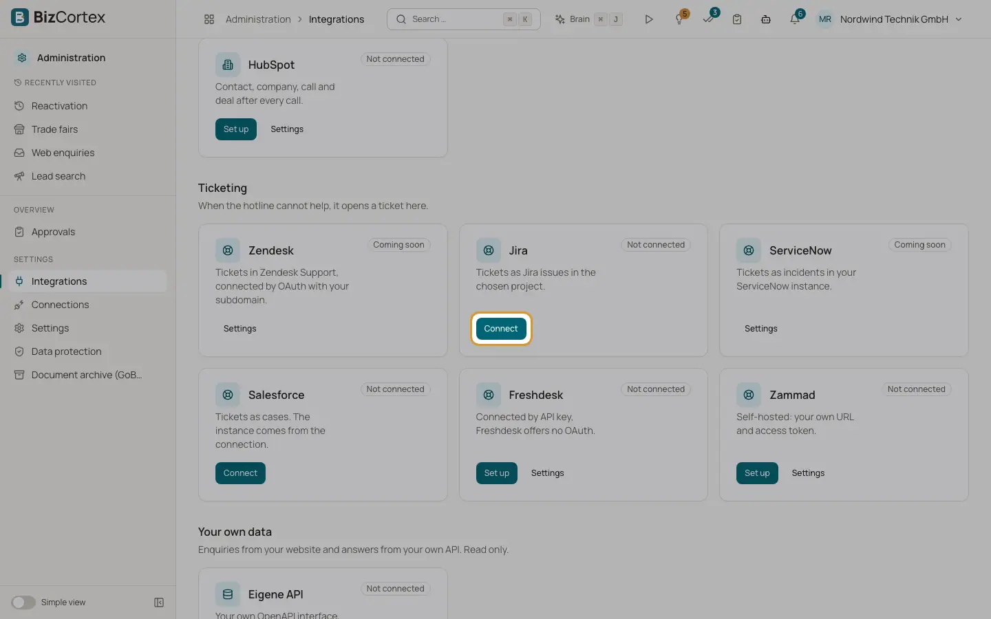
Task: Click the MR user avatar
Action: tap(824, 19)
